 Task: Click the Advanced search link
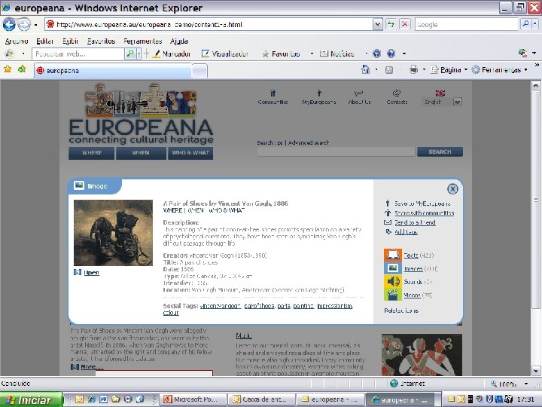coord(309,142)
